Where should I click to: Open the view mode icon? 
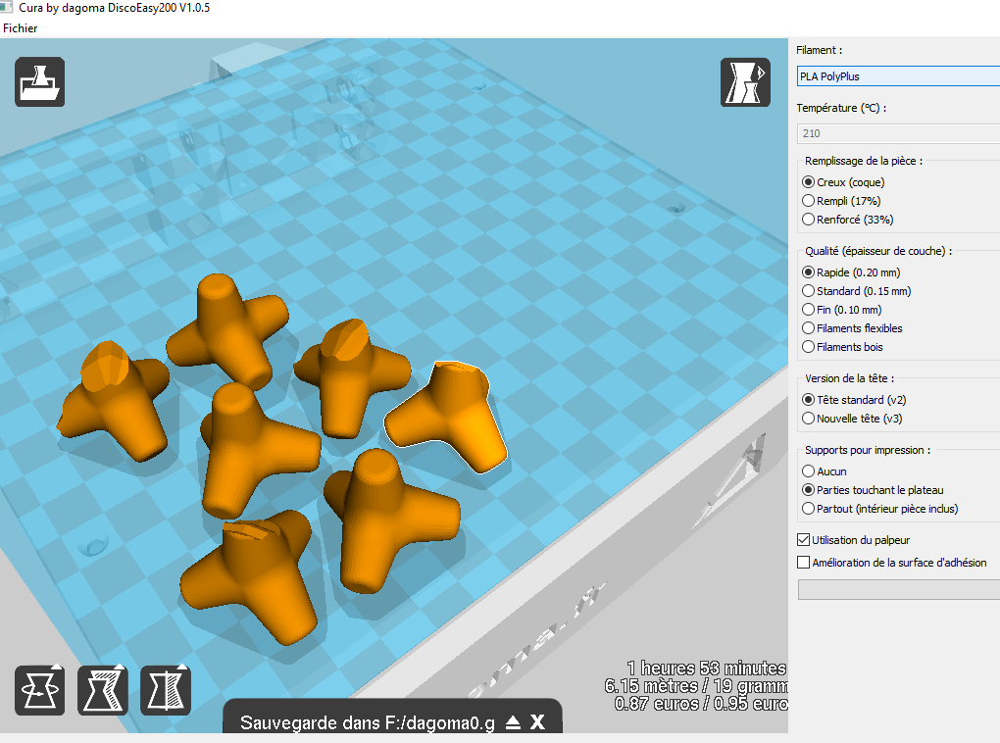coord(745,82)
